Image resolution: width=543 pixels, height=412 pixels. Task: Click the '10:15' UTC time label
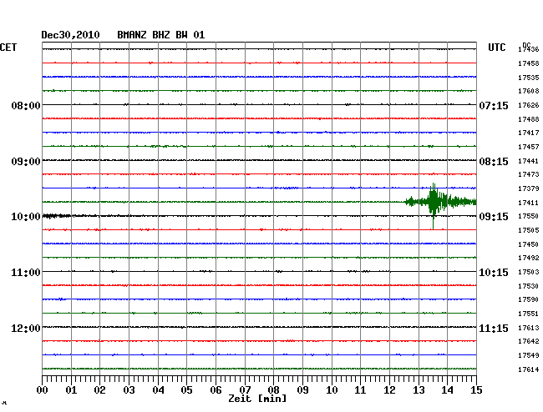pyautogui.click(x=494, y=273)
